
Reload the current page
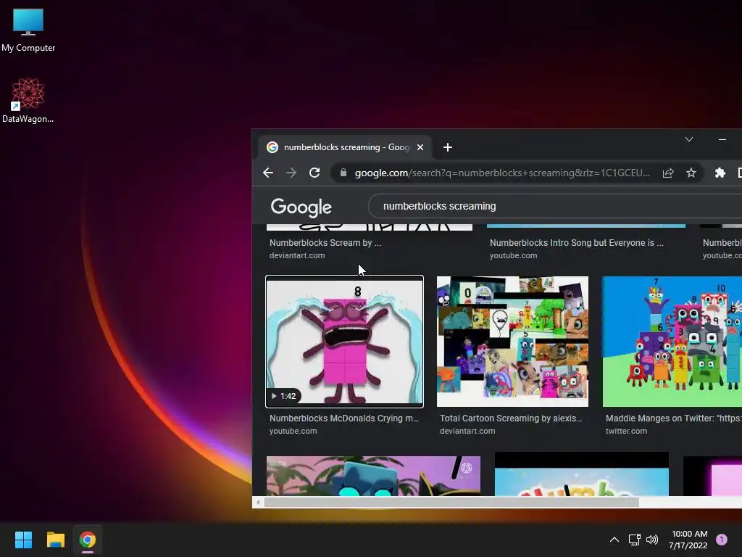(x=314, y=173)
